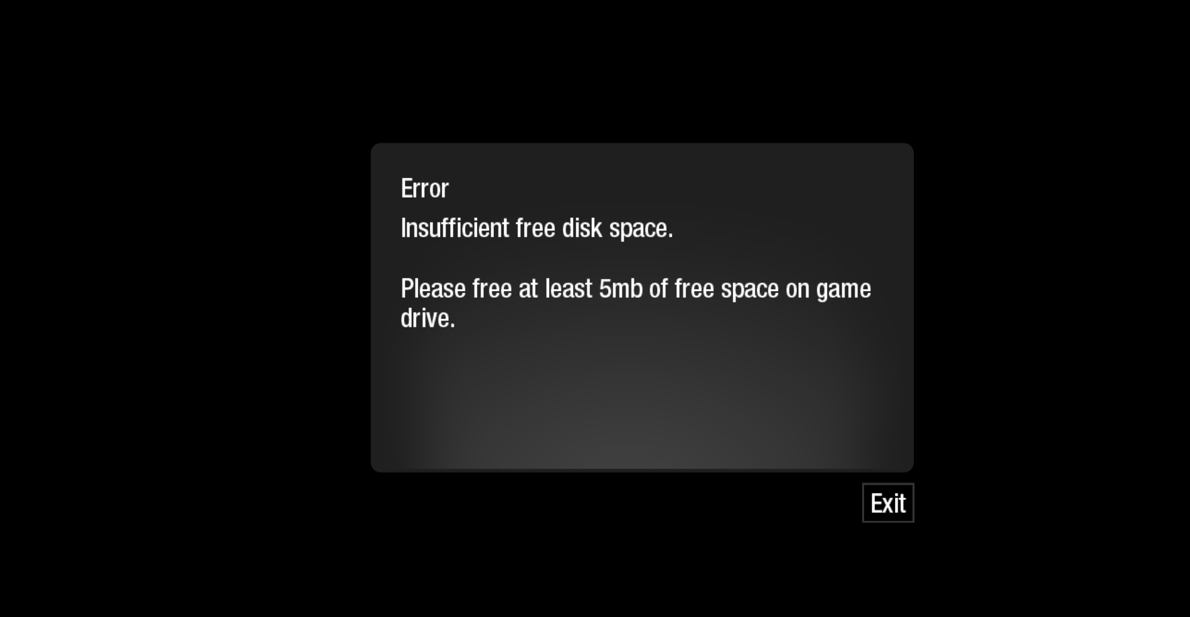Click the '5mb' text in the message
Image resolution: width=1190 pixels, height=617 pixels.
(x=621, y=289)
